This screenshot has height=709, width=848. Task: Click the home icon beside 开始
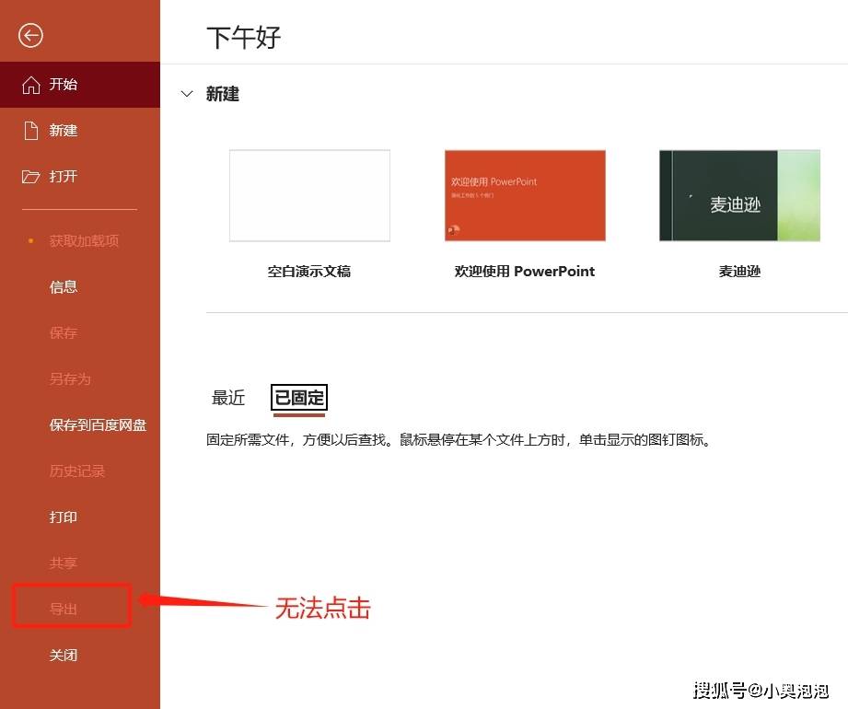pyautogui.click(x=30, y=85)
